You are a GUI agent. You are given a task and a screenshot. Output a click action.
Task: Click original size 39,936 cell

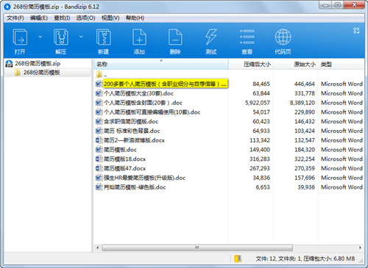(306, 187)
